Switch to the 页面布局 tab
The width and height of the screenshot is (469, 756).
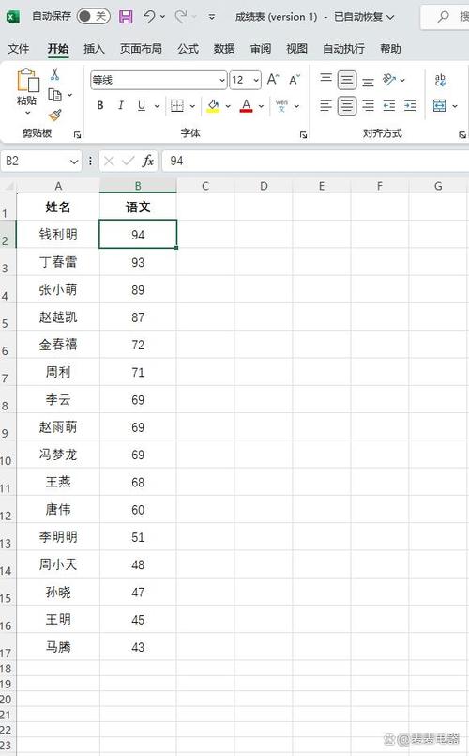(141, 49)
